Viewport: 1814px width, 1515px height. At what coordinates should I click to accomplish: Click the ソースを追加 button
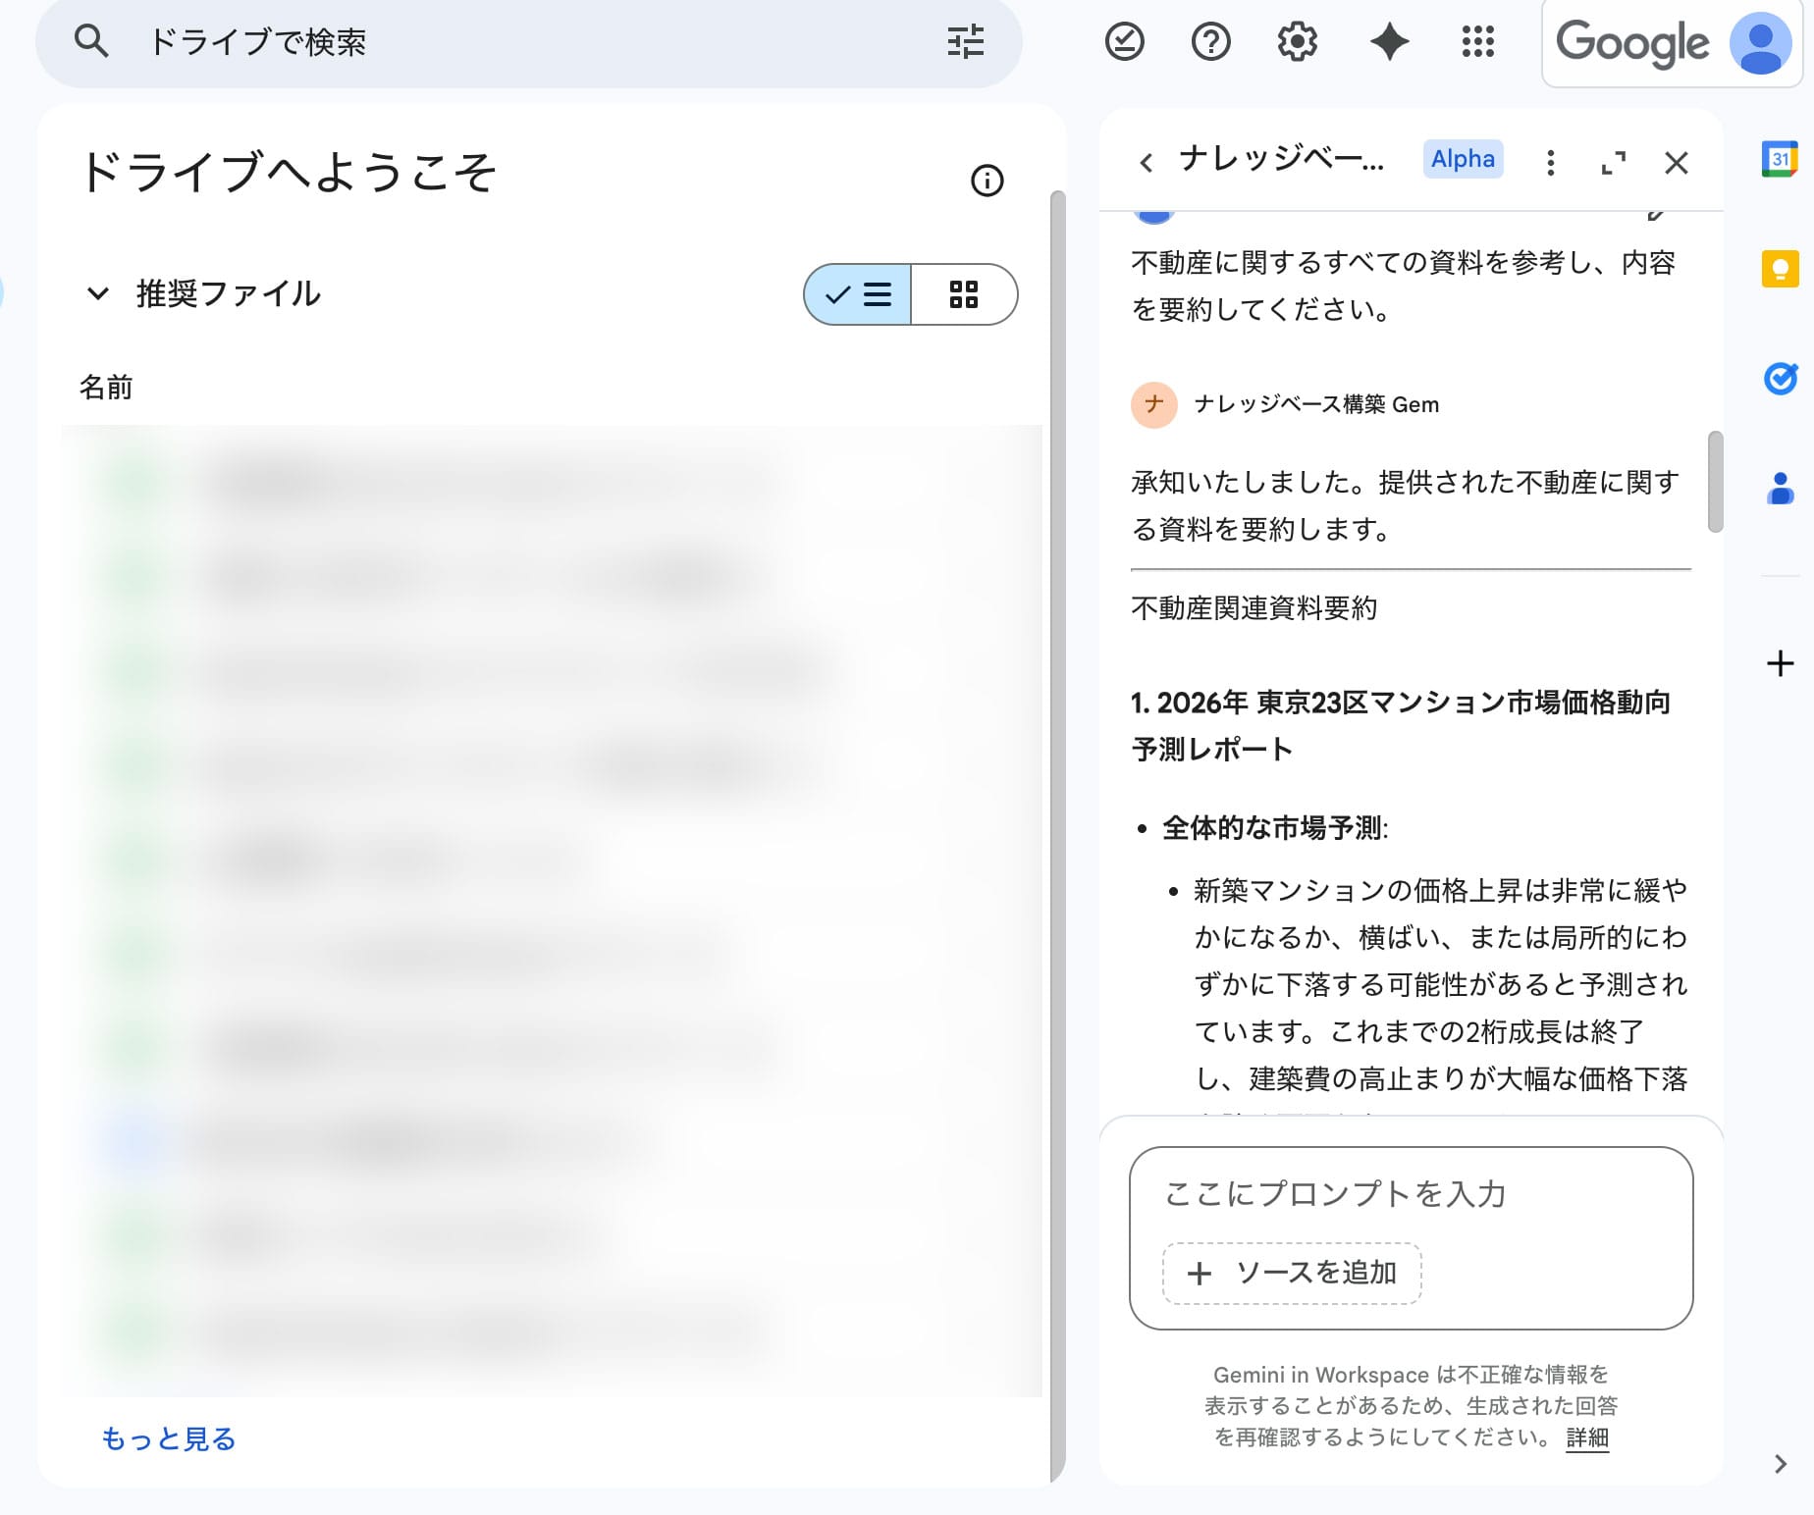(1292, 1273)
